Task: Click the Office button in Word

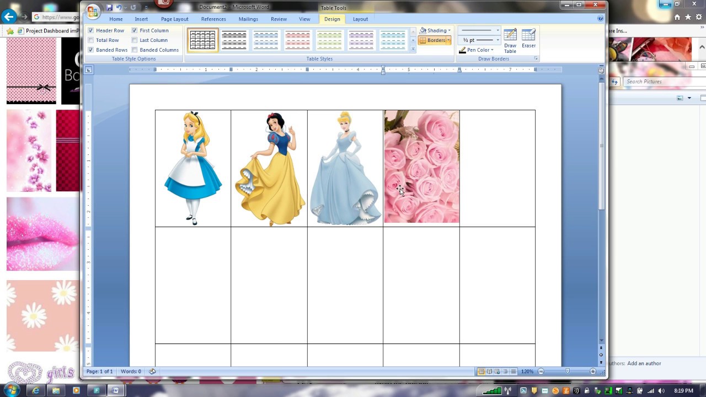Action: tap(93, 10)
